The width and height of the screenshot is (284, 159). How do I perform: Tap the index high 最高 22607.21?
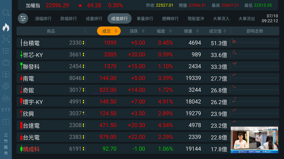225,5
